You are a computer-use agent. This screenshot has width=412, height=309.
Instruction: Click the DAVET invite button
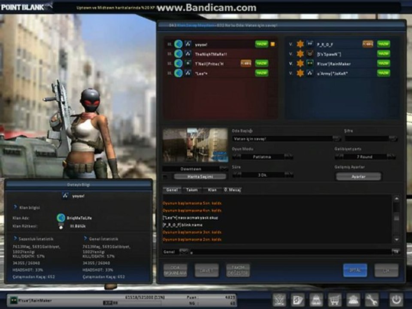[206, 270]
